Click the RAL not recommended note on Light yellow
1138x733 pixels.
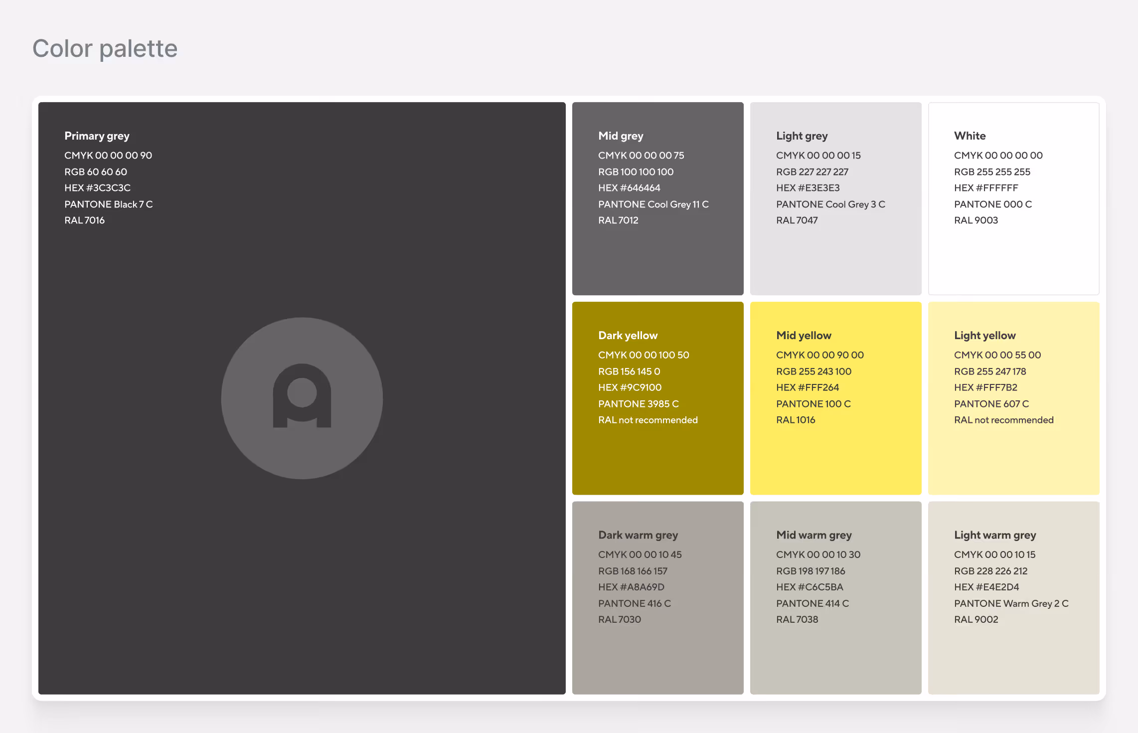coord(1004,420)
